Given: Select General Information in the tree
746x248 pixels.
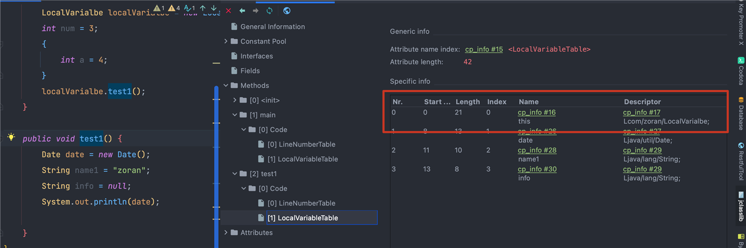Looking at the screenshot, I should 272,26.
